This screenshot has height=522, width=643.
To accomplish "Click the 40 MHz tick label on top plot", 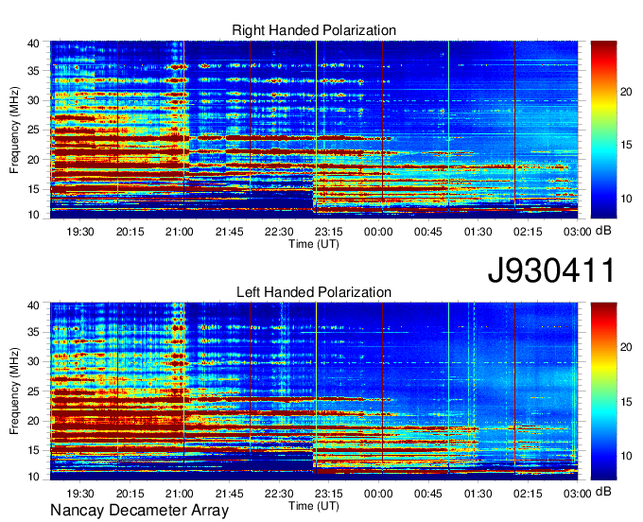I will coord(34,43).
